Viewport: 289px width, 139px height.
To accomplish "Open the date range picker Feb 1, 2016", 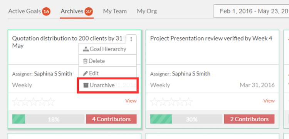I will pos(251,11).
